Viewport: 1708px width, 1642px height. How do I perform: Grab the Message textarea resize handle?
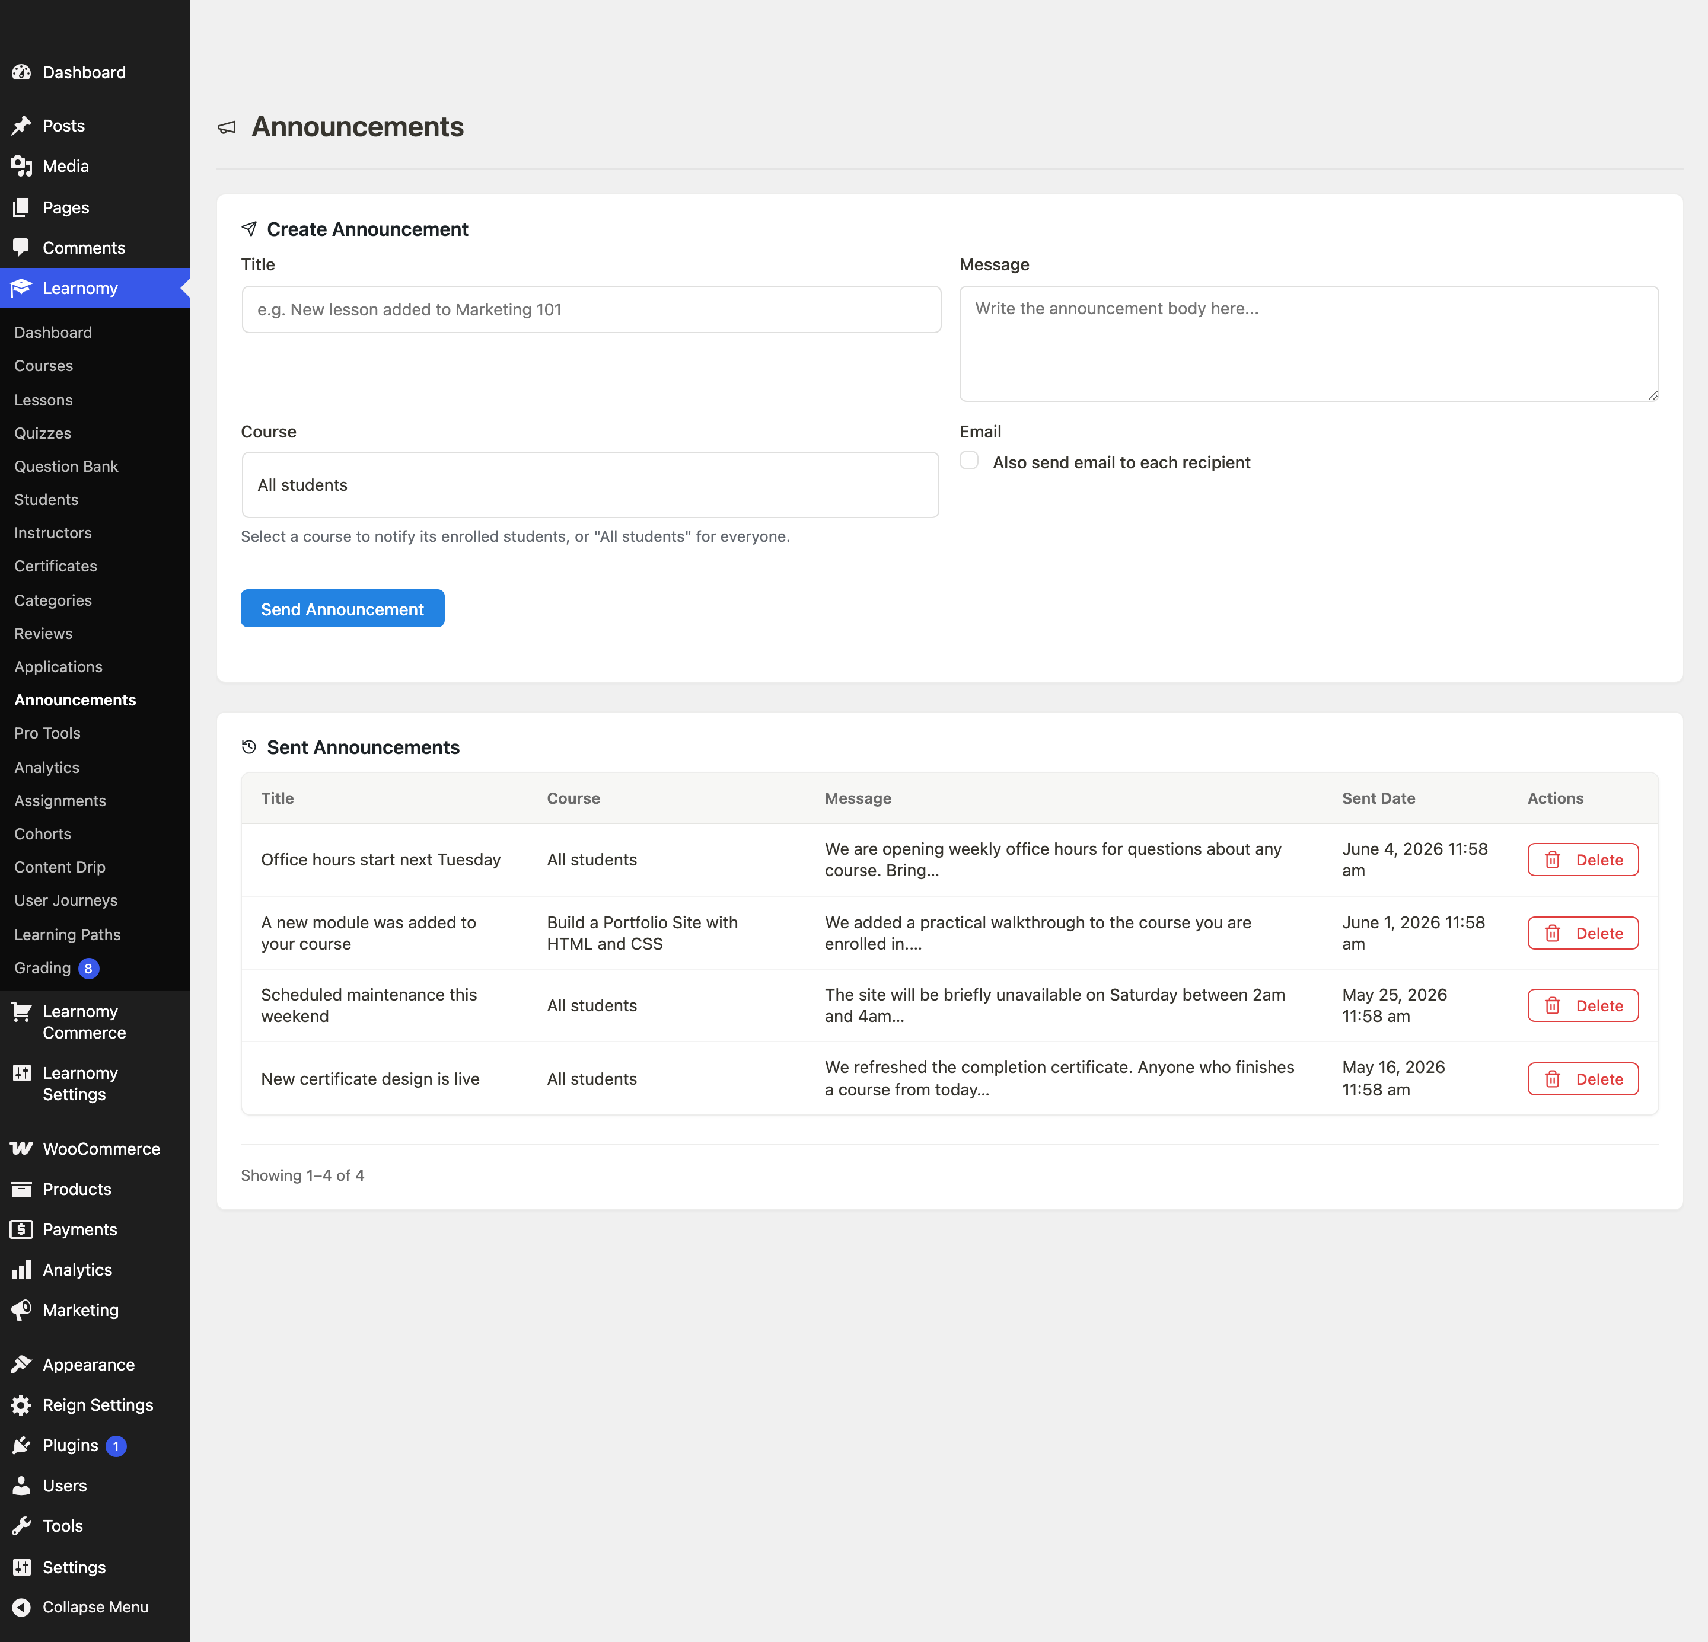pyautogui.click(x=1652, y=395)
